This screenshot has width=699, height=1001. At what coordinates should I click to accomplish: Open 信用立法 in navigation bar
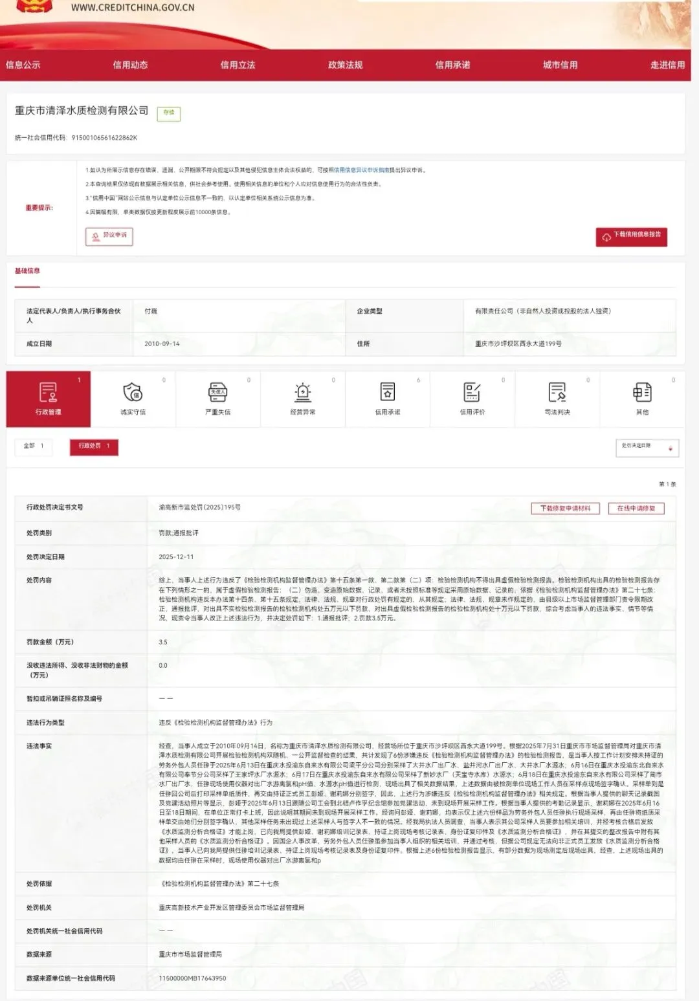238,65
